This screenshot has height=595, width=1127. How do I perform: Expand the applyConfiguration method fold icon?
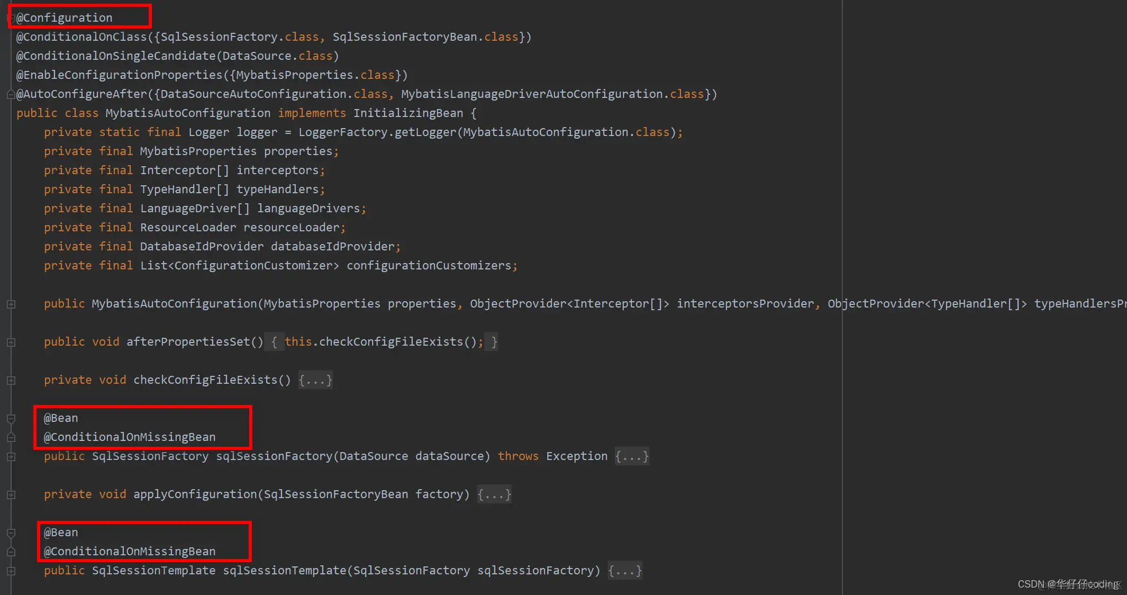[11, 495]
